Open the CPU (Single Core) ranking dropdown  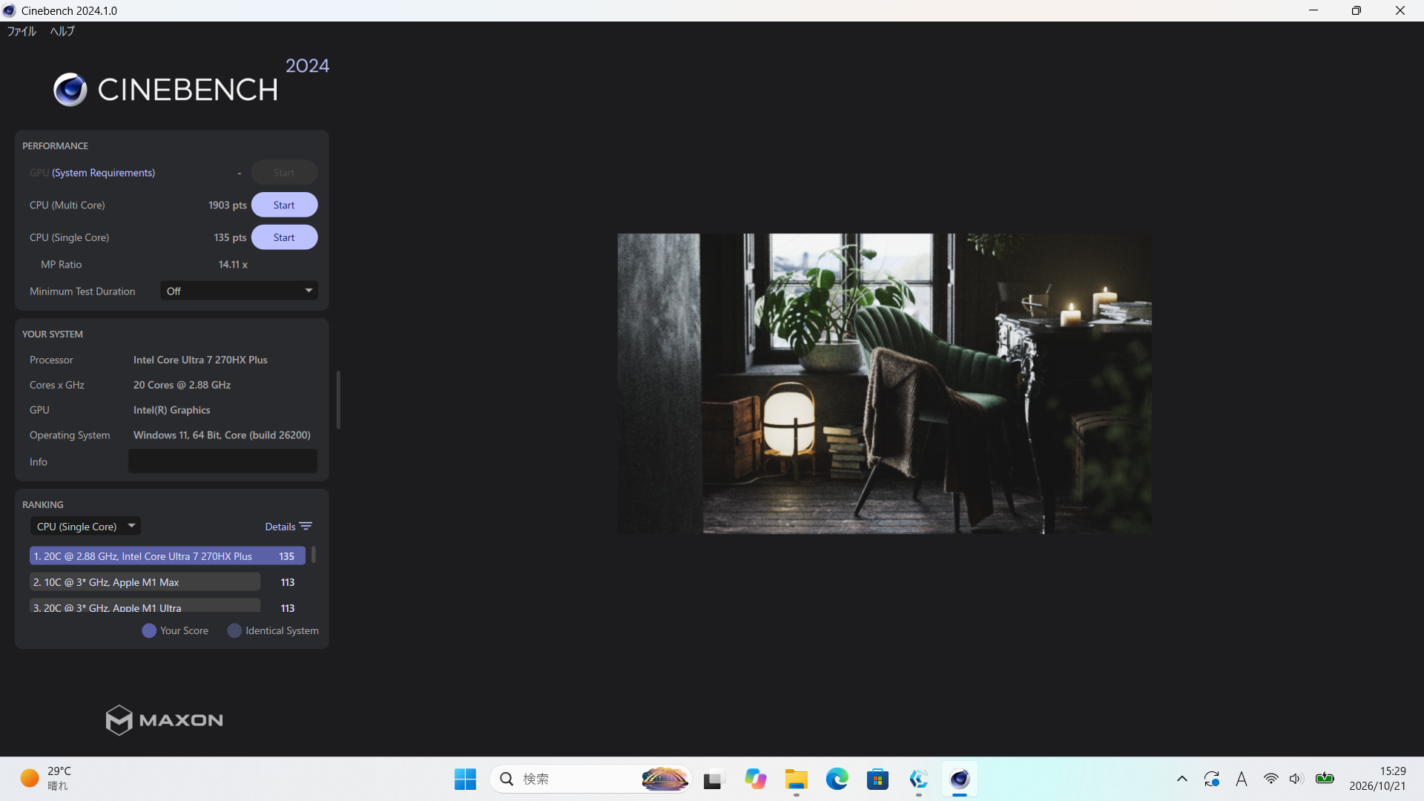86,527
